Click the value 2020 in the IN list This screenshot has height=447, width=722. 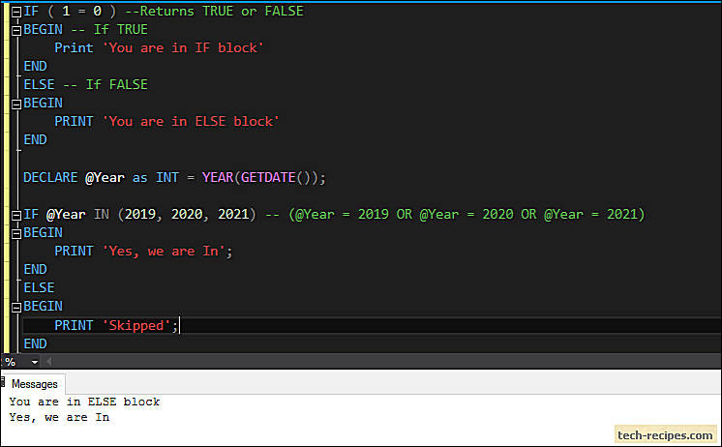(187, 214)
